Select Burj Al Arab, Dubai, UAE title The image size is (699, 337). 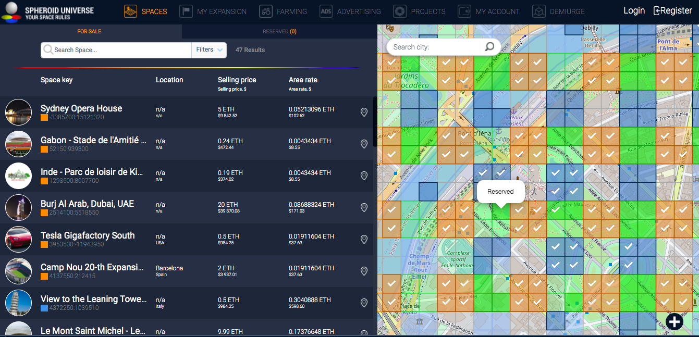87,204
